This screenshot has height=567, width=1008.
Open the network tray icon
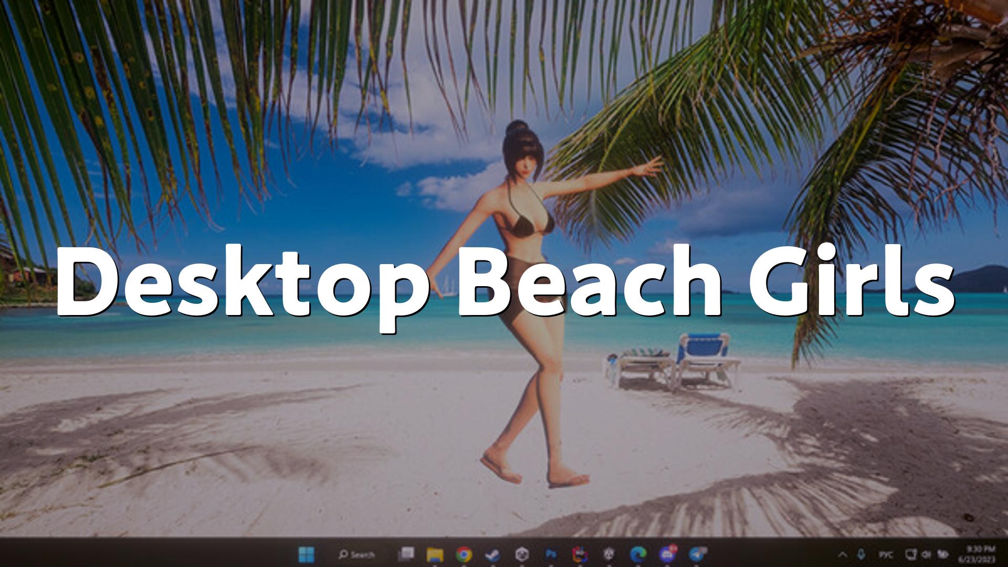point(911,554)
